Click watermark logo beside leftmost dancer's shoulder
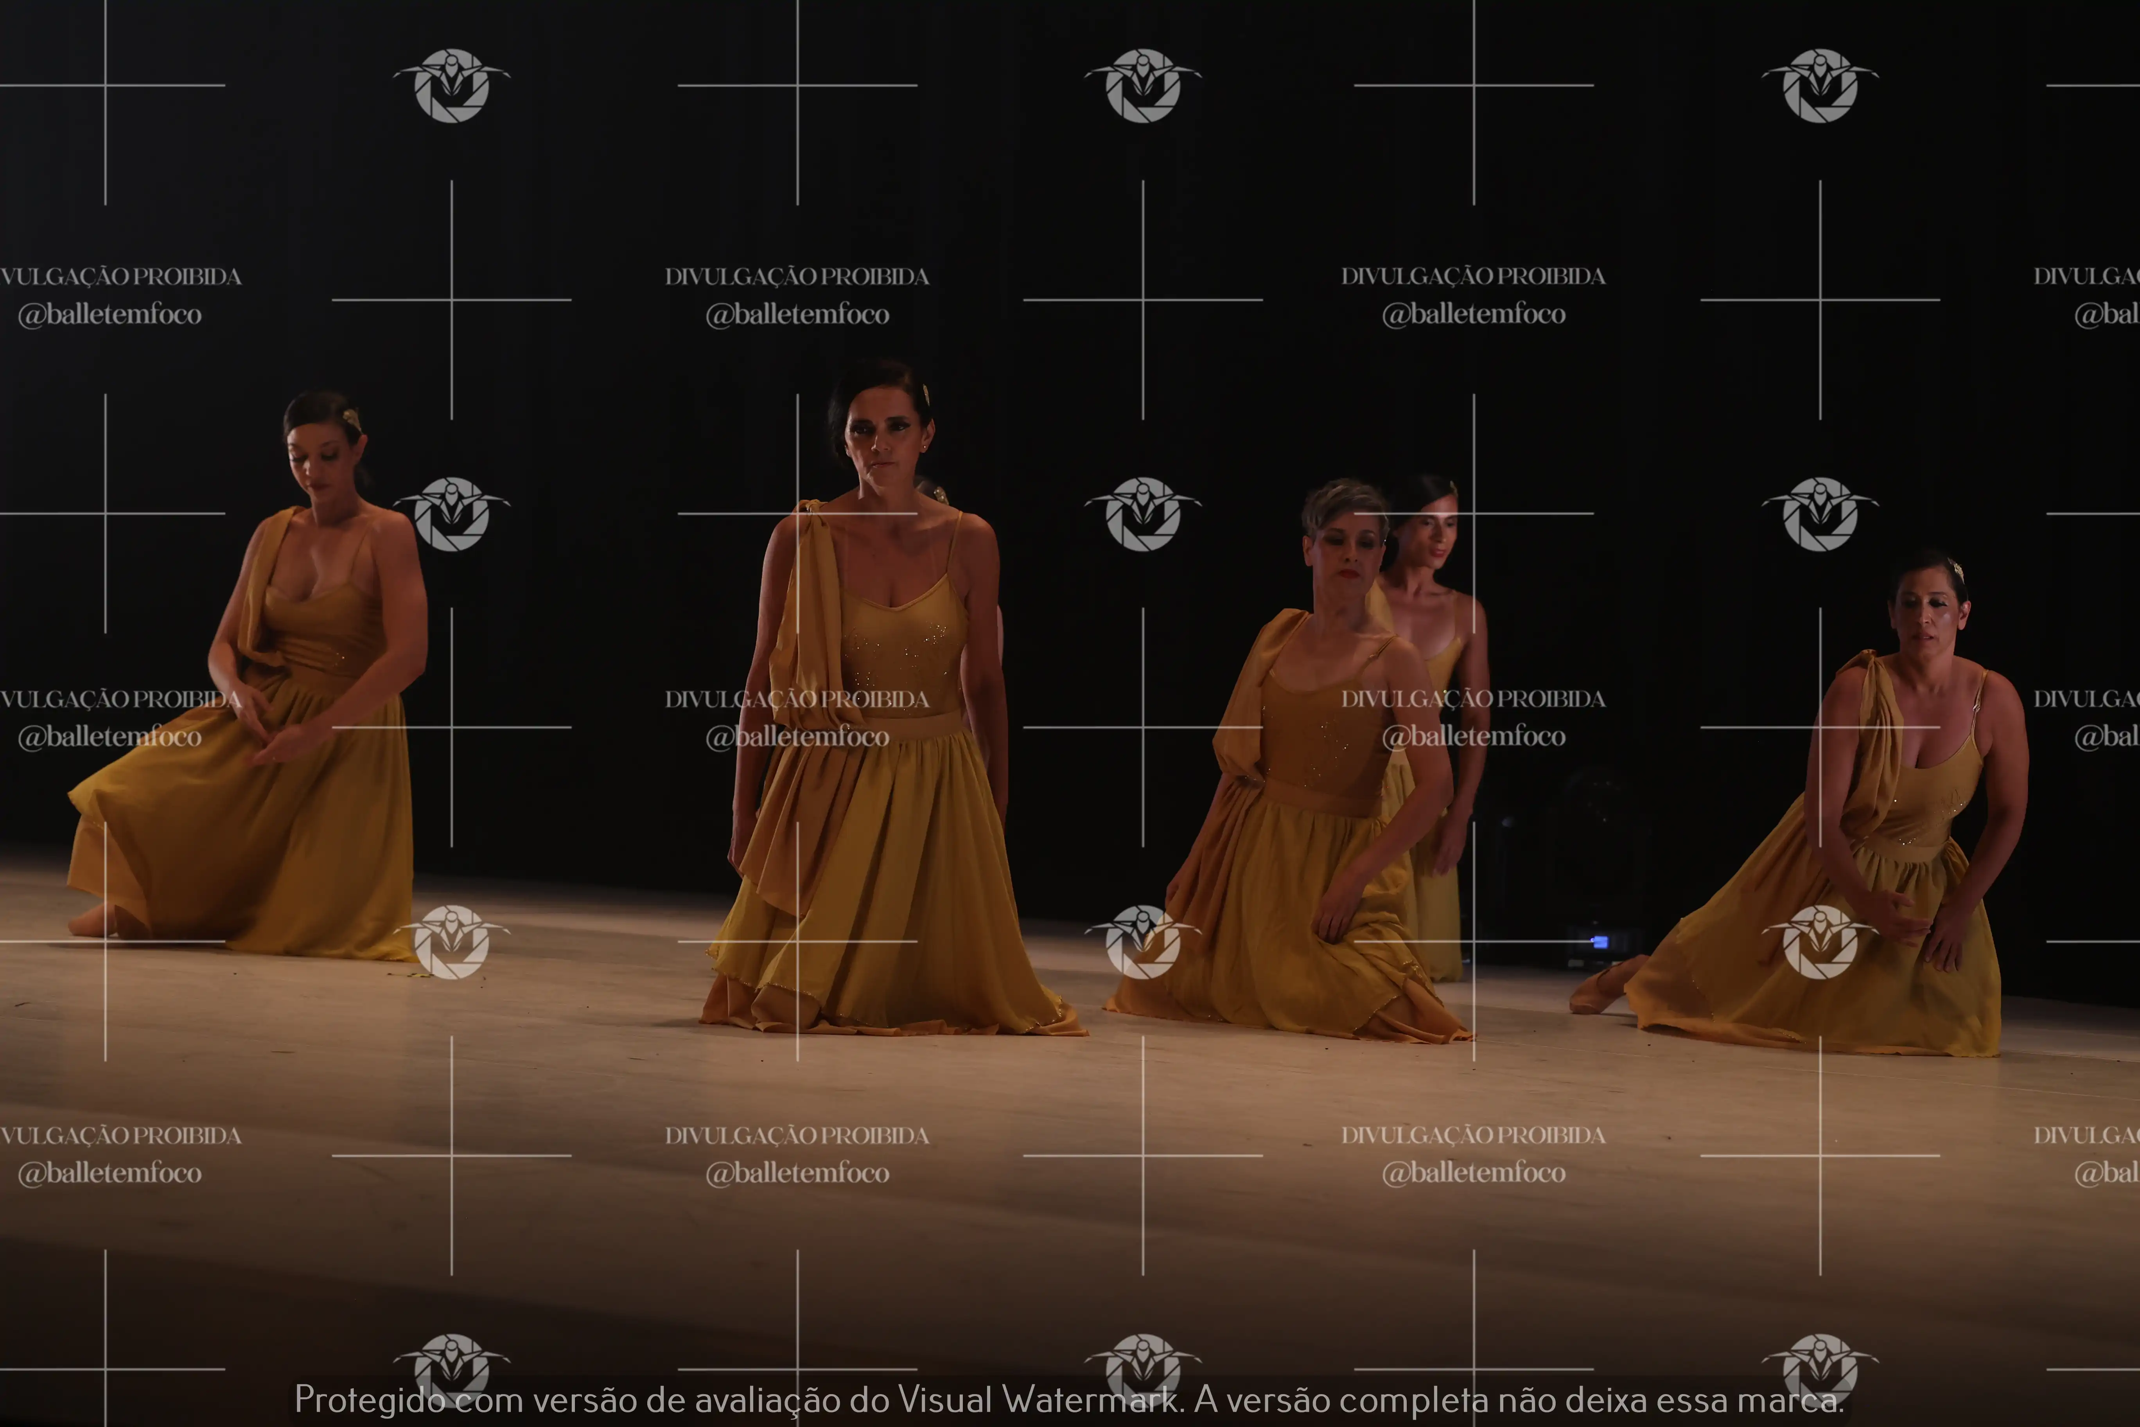The height and width of the screenshot is (1427, 2140). pyautogui.click(x=451, y=513)
